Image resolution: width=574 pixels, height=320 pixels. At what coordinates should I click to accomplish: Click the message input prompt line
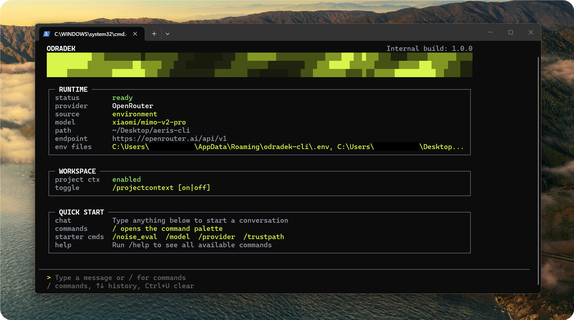120,277
